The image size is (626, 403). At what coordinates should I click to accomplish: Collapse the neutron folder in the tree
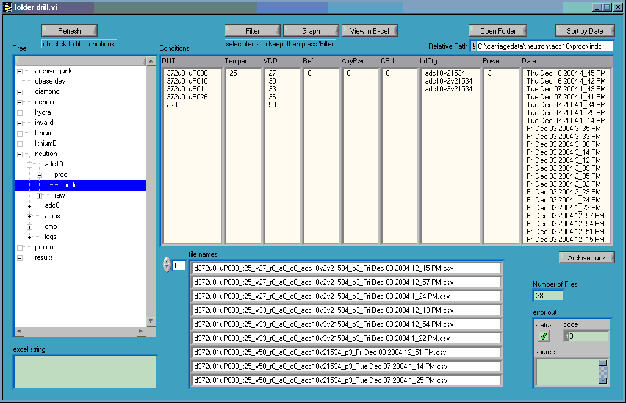pos(19,154)
